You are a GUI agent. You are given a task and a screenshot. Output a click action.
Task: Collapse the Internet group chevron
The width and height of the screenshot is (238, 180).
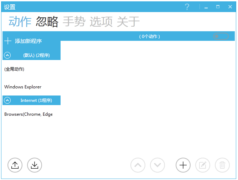coord(7,100)
